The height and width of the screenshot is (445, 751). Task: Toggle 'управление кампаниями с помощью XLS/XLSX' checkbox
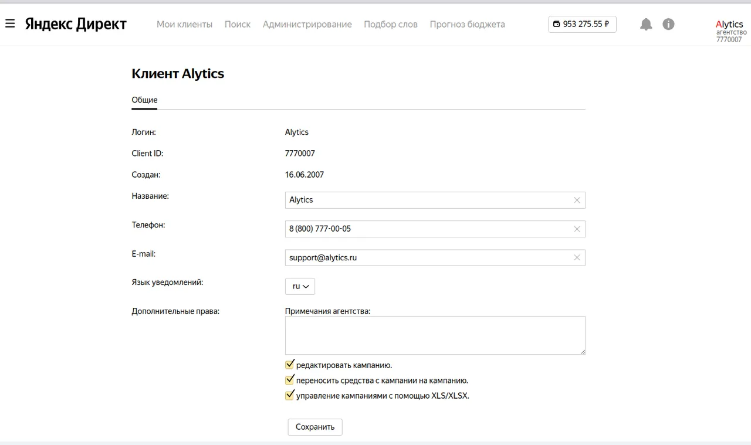point(289,395)
